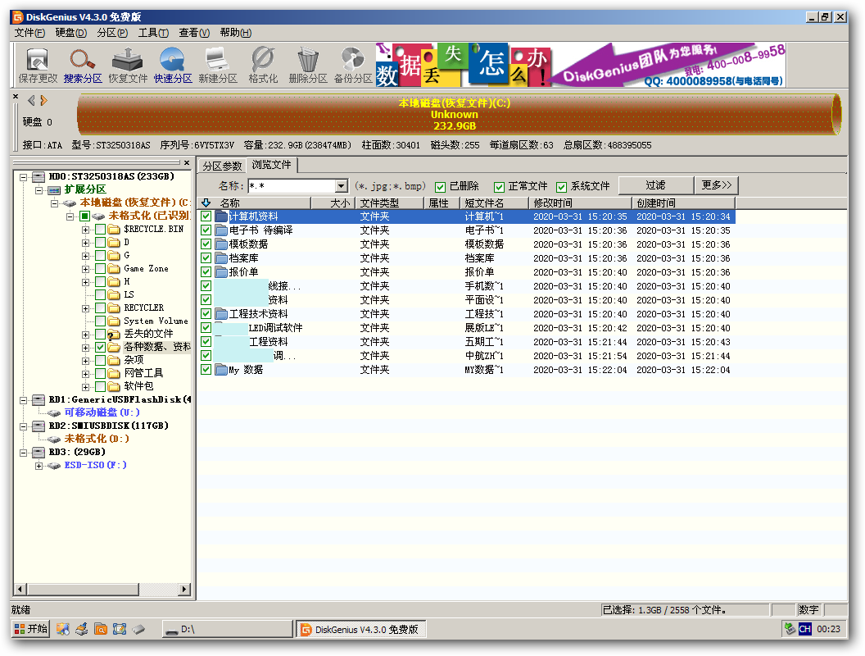
Task: Sort by 修改时间 column header
Action: coord(579,203)
